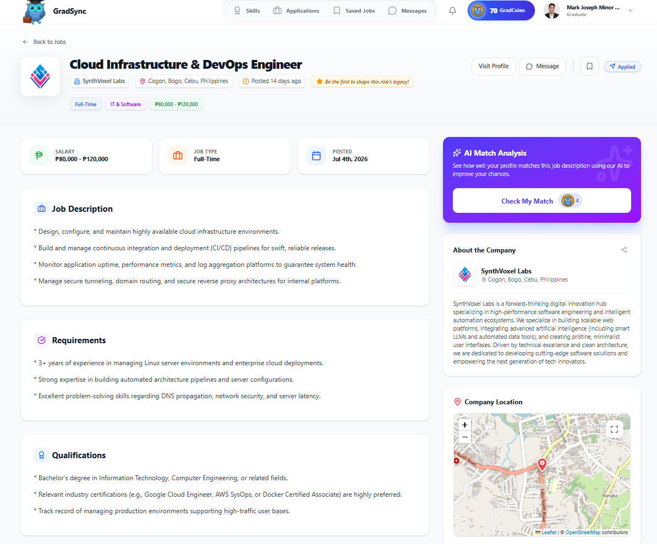Click the AI Match Analysis sparkle icon
Screen dimensions: 657x544
pyautogui.click(x=457, y=153)
